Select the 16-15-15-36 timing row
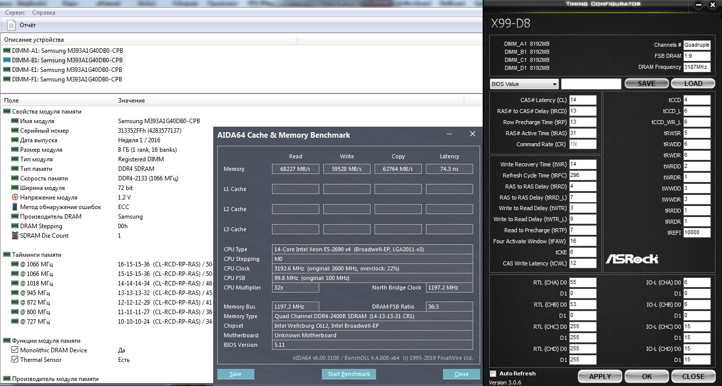Screen dimensions: 722x386 pos(107,264)
